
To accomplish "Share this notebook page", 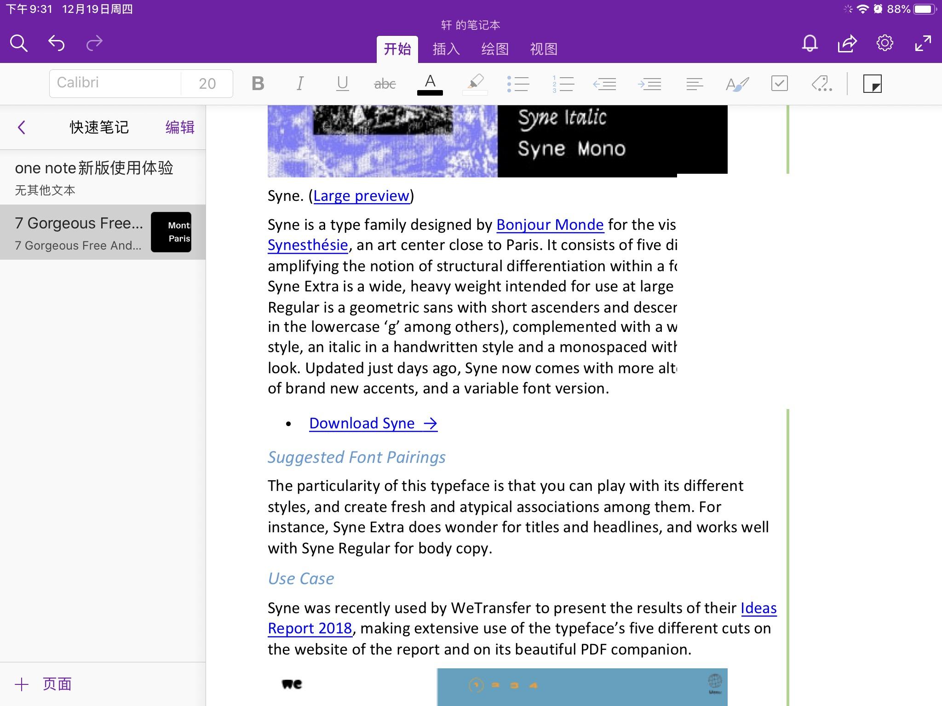I will pyautogui.click(x=847, y=43).
